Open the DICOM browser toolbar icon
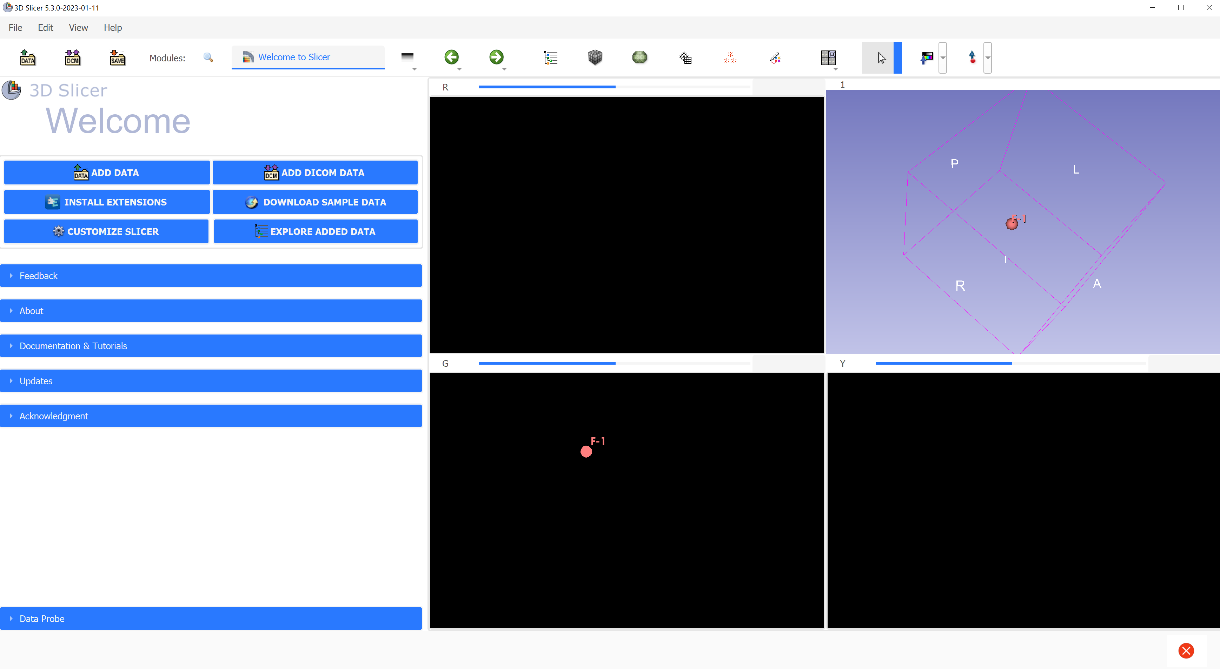Viewport: 1220px width, 669px height. point(72,57)
